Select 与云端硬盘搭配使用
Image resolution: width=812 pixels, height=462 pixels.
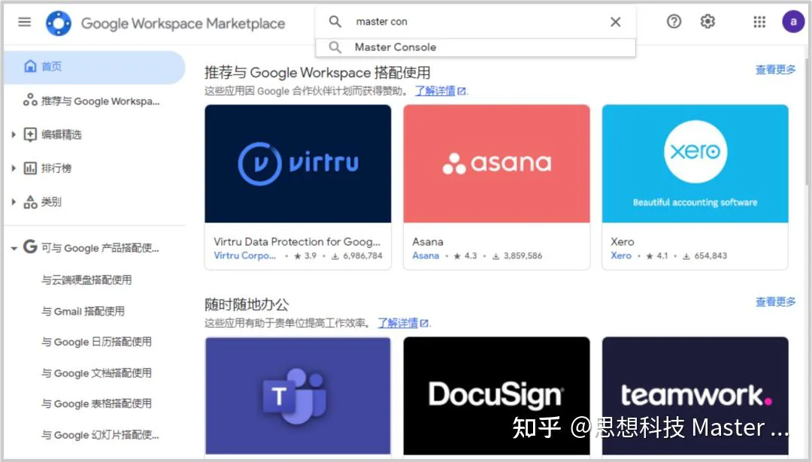click(86, 280)
